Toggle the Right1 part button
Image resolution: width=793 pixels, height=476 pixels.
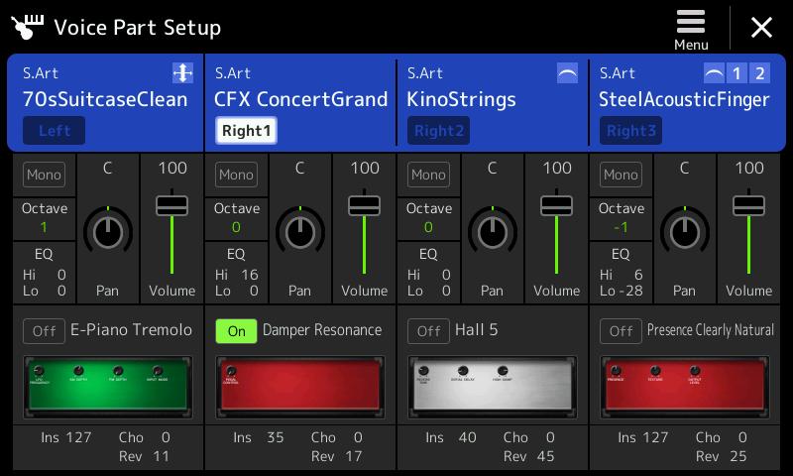click(x=246, y=131)
